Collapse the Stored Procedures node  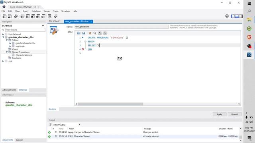(7, 52)
